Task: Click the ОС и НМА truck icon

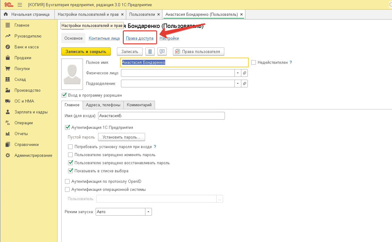Action: pyautogui.click(x=8, y=101)
